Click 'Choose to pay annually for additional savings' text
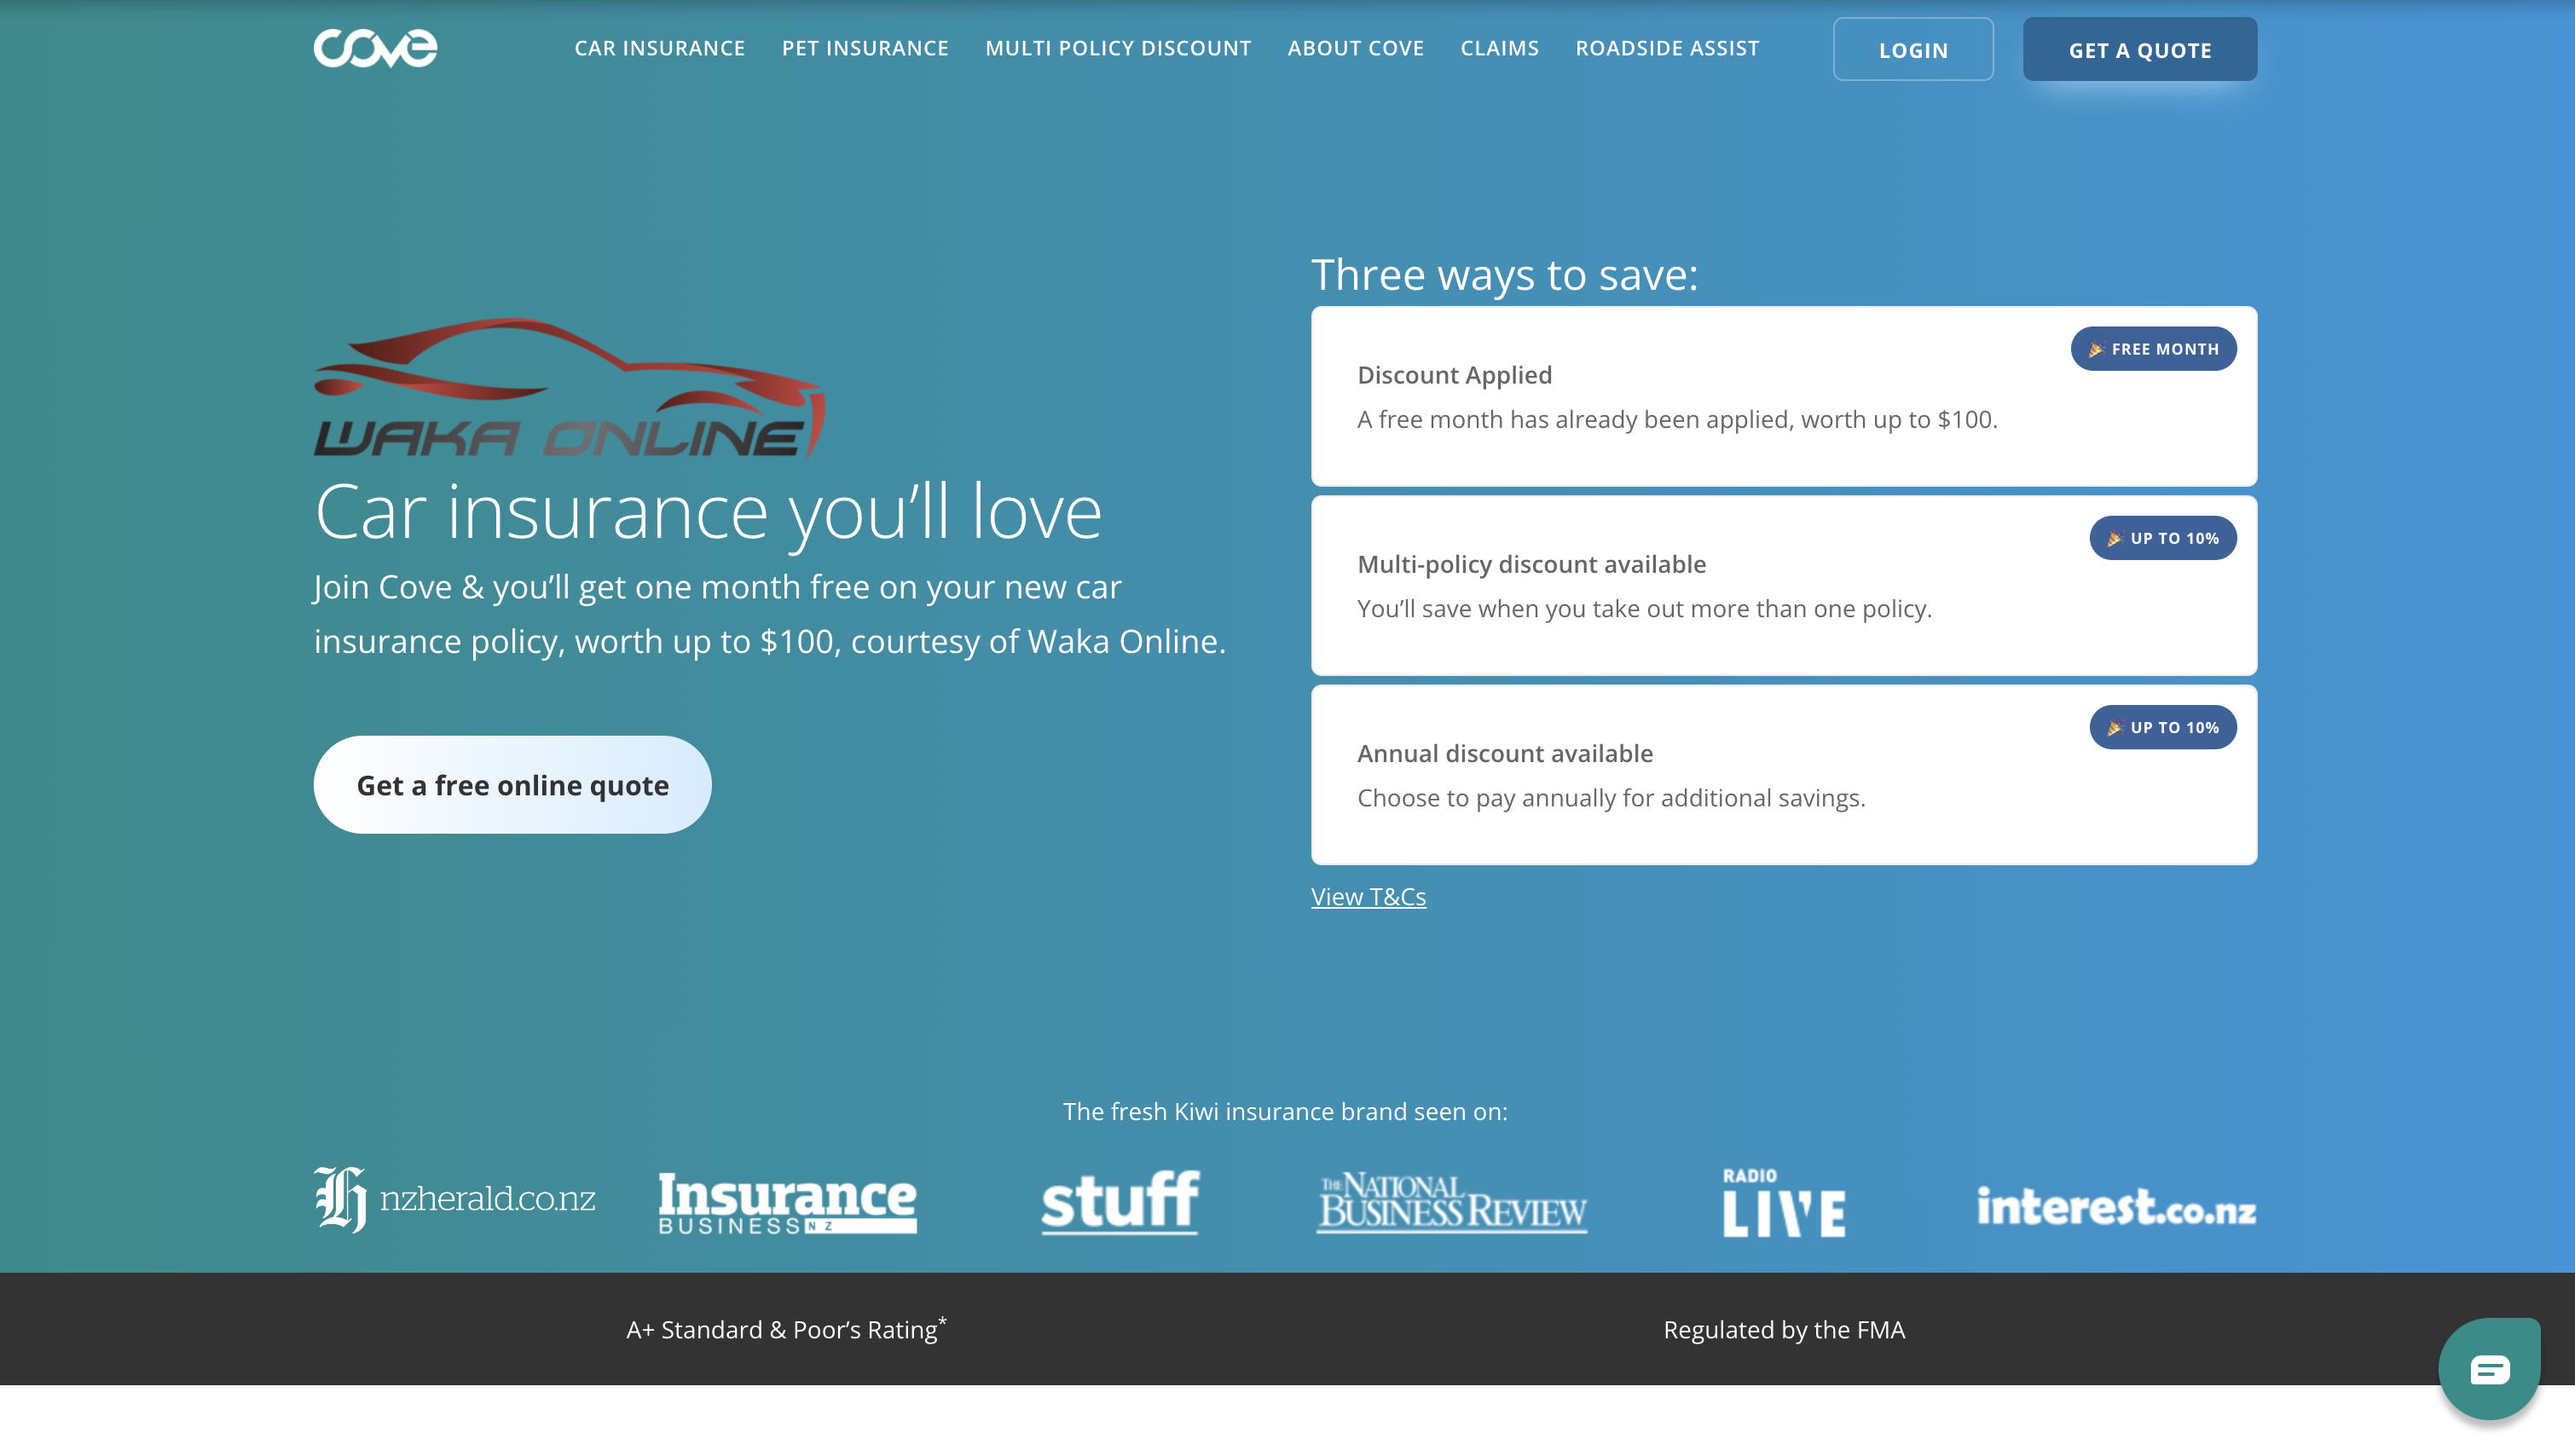Image resolution: width=2575 pixels, height=1456 pixels. point(1611,798)
